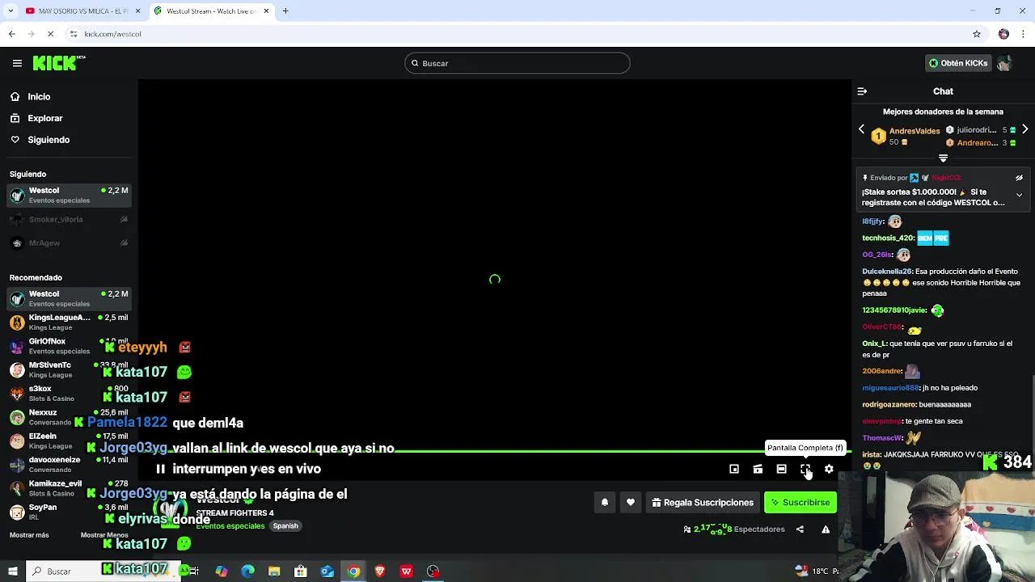
Task: Toggle mini player mode icon
Action: (734, 469)
